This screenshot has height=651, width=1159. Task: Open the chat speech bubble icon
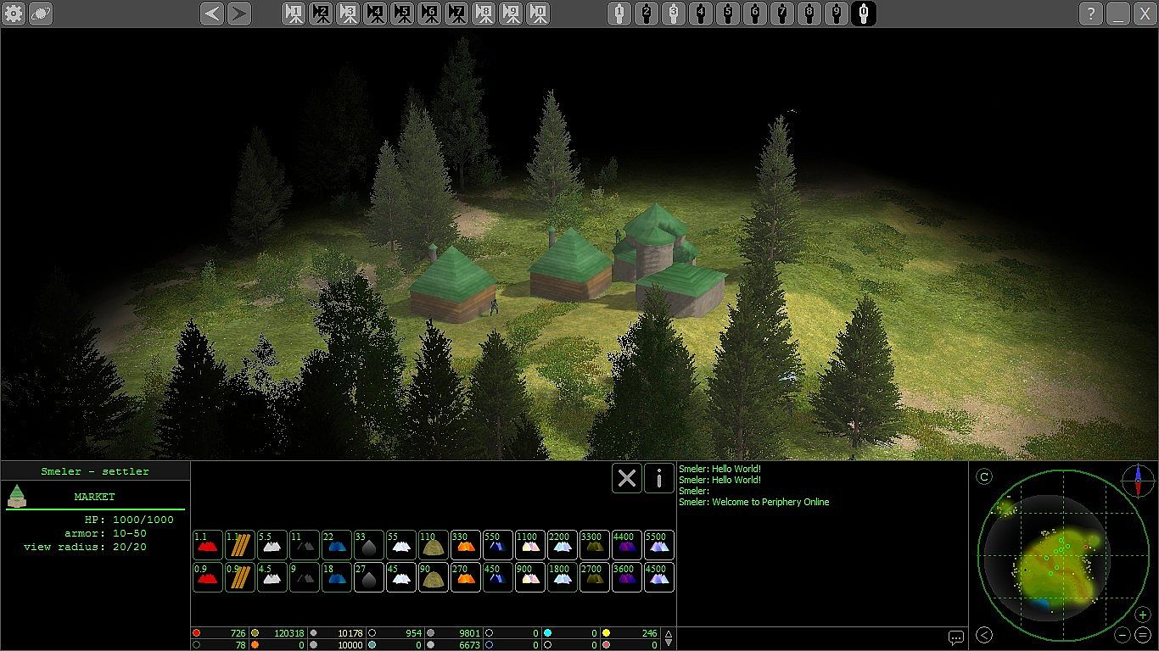(x=956, y=637)
